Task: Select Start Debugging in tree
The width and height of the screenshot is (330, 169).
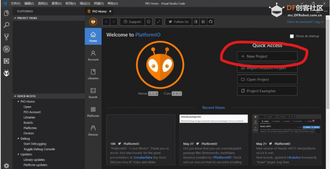Action: click(35, 144)
